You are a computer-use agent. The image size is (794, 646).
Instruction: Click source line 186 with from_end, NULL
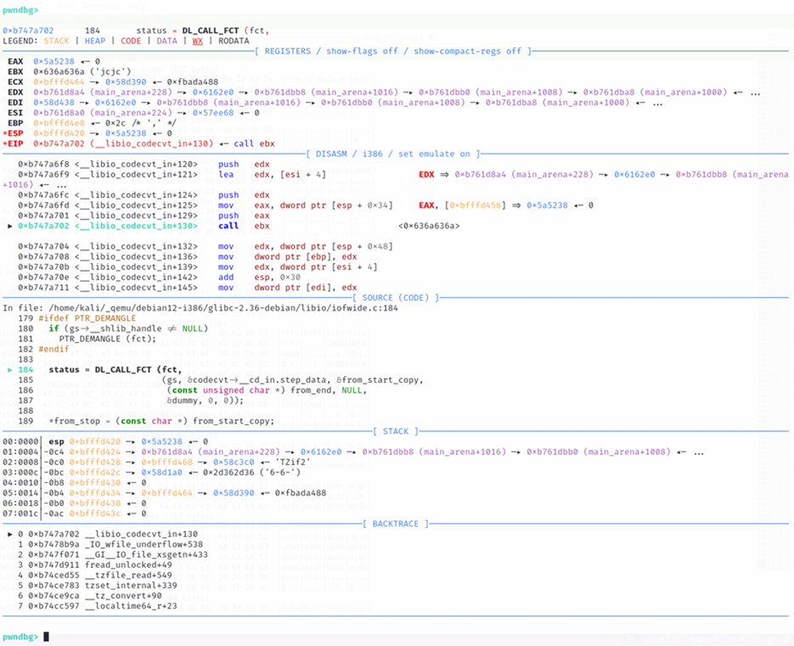tap(193, 390)
